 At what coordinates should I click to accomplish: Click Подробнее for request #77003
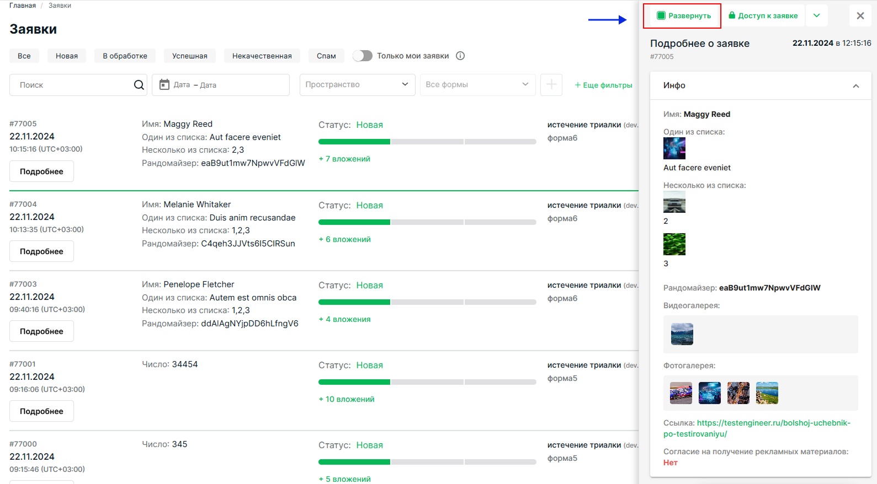[x=41, y=331]
